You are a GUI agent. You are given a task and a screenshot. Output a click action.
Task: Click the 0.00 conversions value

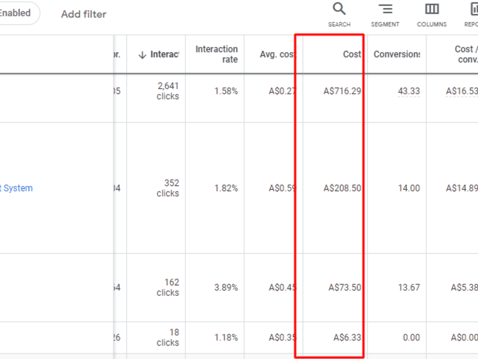411,337
